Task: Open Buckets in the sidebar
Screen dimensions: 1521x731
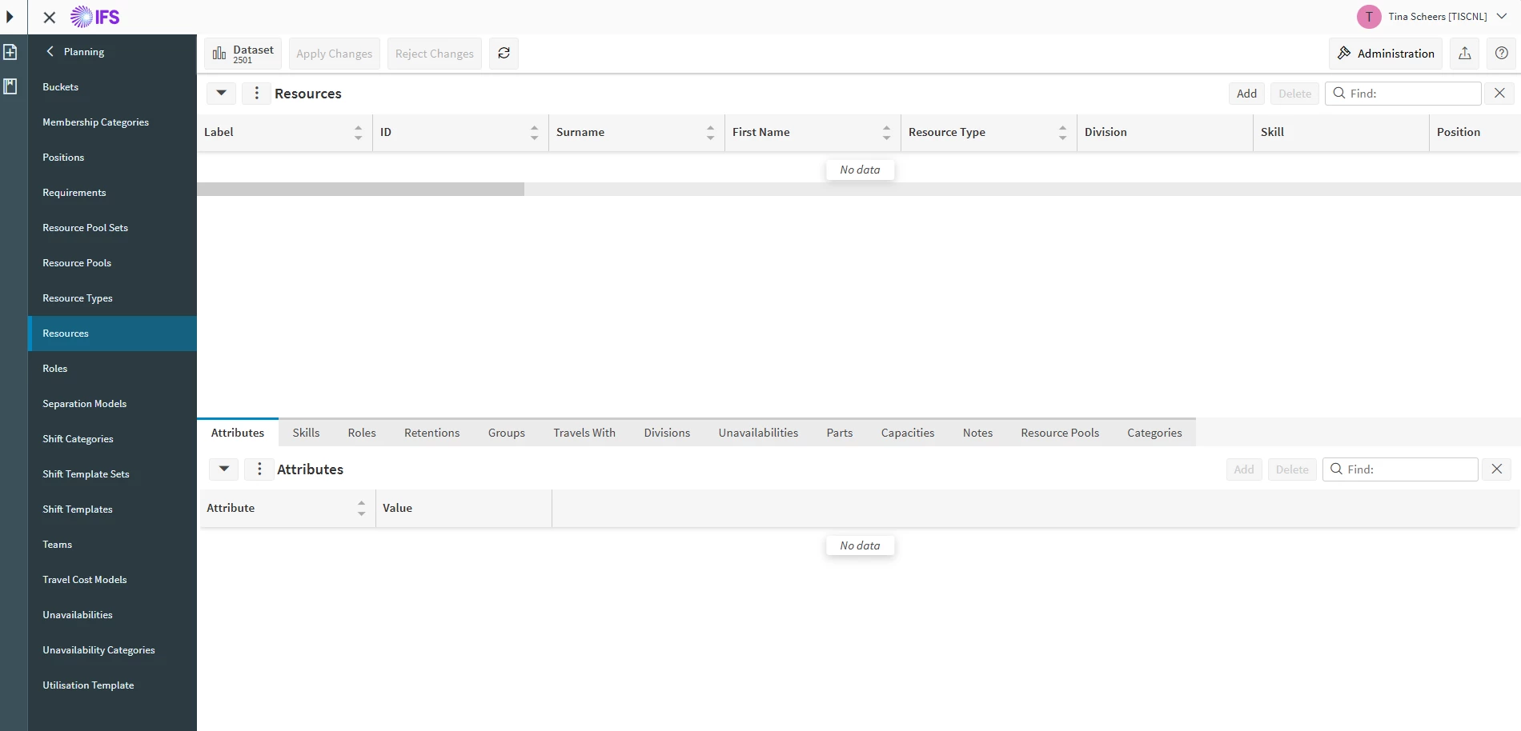Action: pyautogui.click(x=112, y=87)
